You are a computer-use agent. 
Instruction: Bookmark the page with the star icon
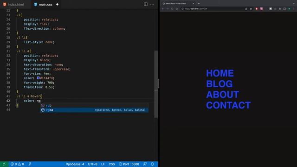point(251,9)
